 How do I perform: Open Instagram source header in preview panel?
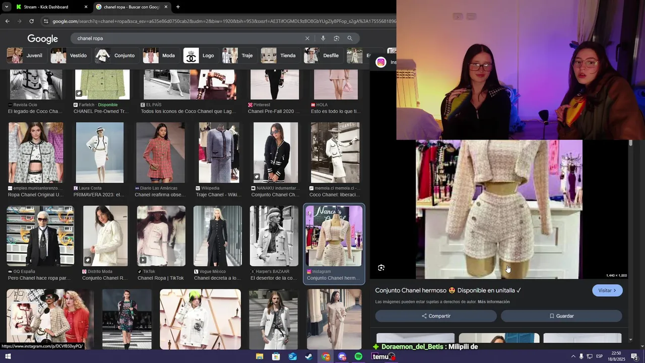click(386, 63)
